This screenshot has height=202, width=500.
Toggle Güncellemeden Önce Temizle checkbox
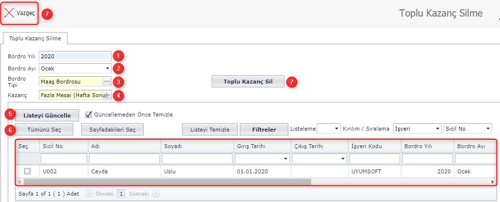click(x=88, y=115)
